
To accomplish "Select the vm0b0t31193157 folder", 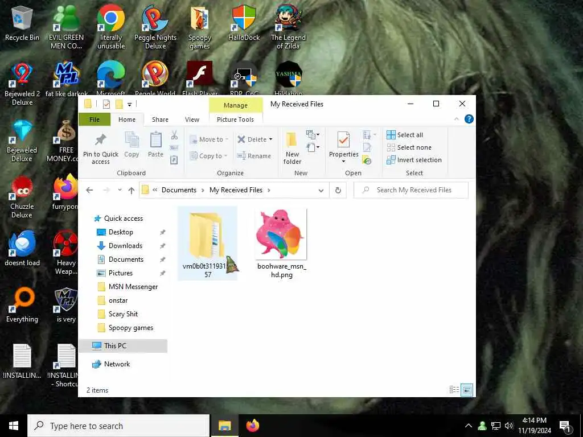I will click(x=207, y=244).
